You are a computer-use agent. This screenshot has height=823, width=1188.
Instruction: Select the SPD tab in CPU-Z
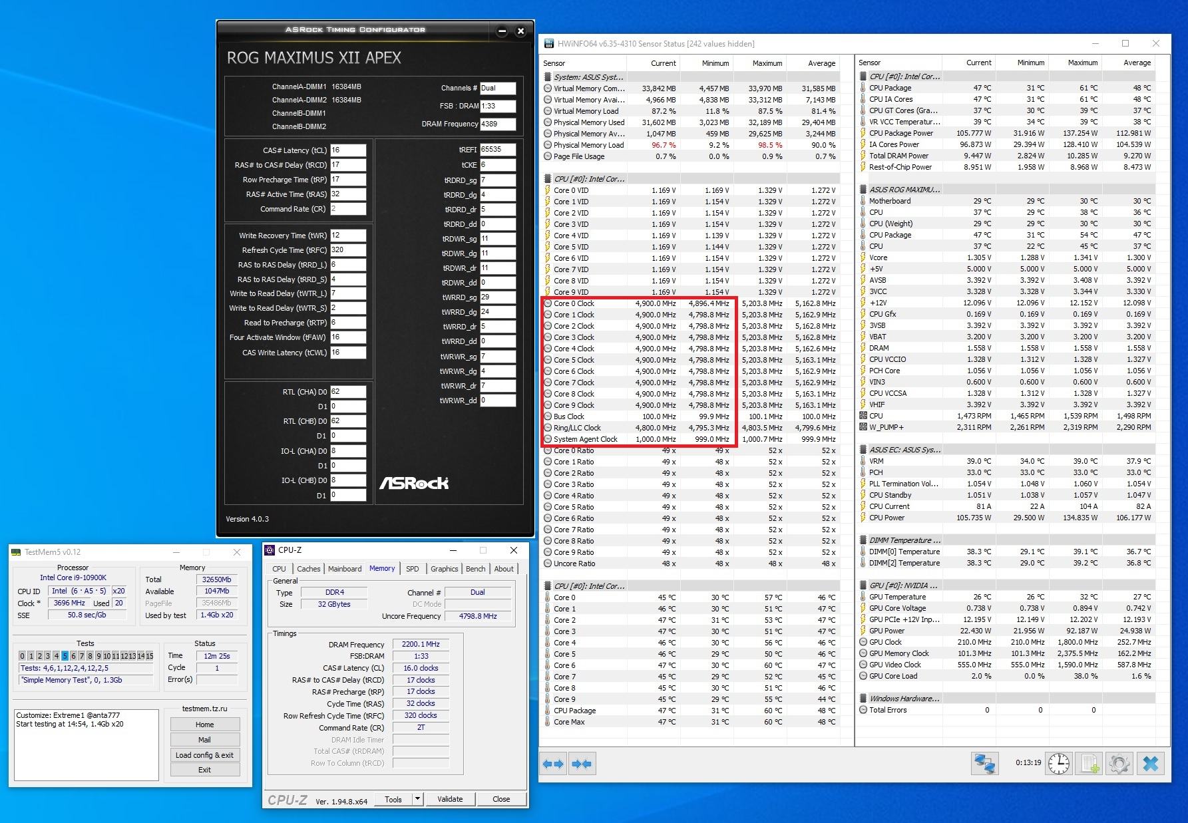tap(413, 569)
